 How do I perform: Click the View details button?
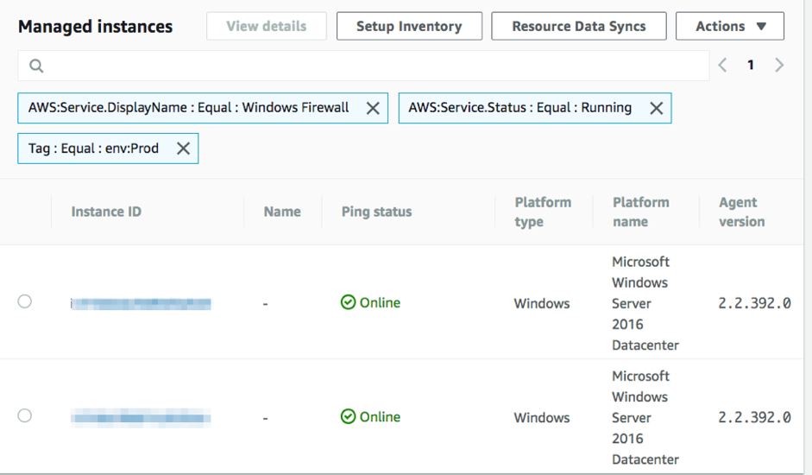point(267,27)
